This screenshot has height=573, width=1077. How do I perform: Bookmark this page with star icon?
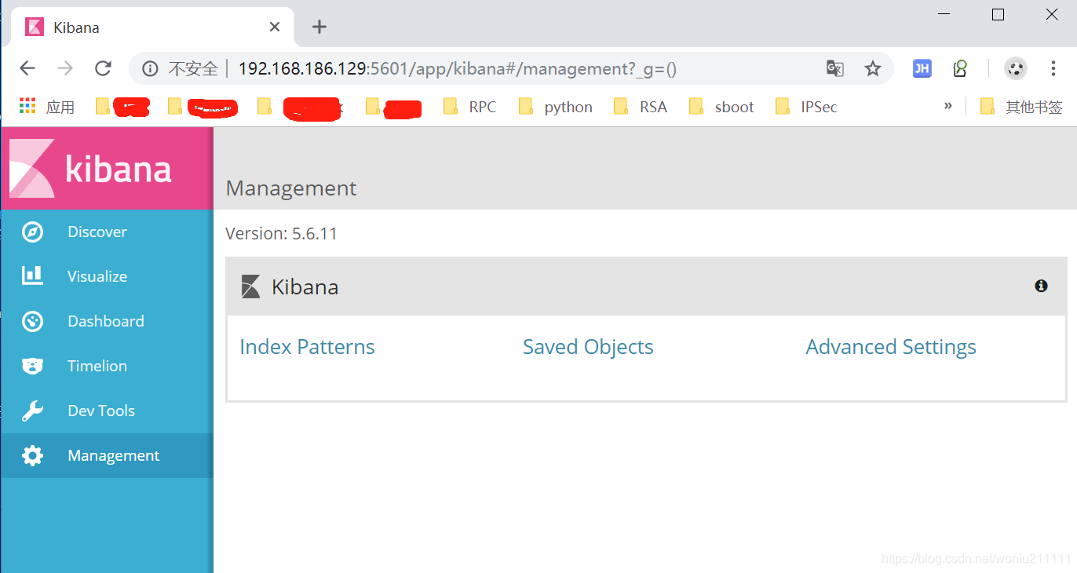coord(873,68)
